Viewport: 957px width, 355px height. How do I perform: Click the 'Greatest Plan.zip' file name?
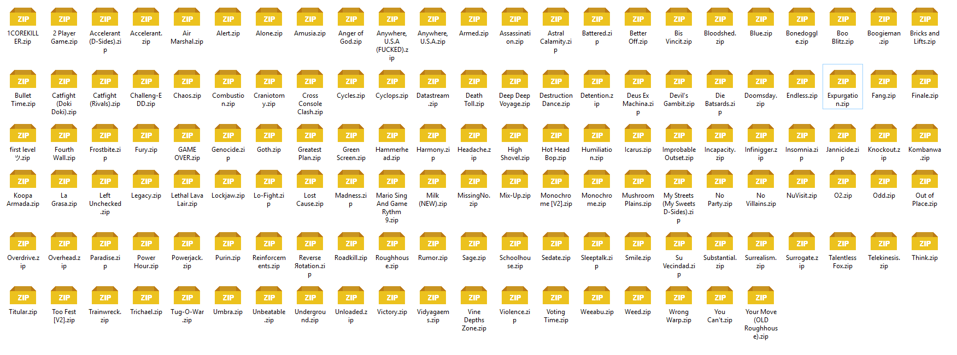pyautogui.click(x=310, y=153)
